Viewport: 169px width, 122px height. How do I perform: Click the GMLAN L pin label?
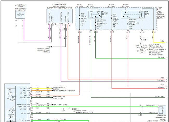[x=23, y=98]
